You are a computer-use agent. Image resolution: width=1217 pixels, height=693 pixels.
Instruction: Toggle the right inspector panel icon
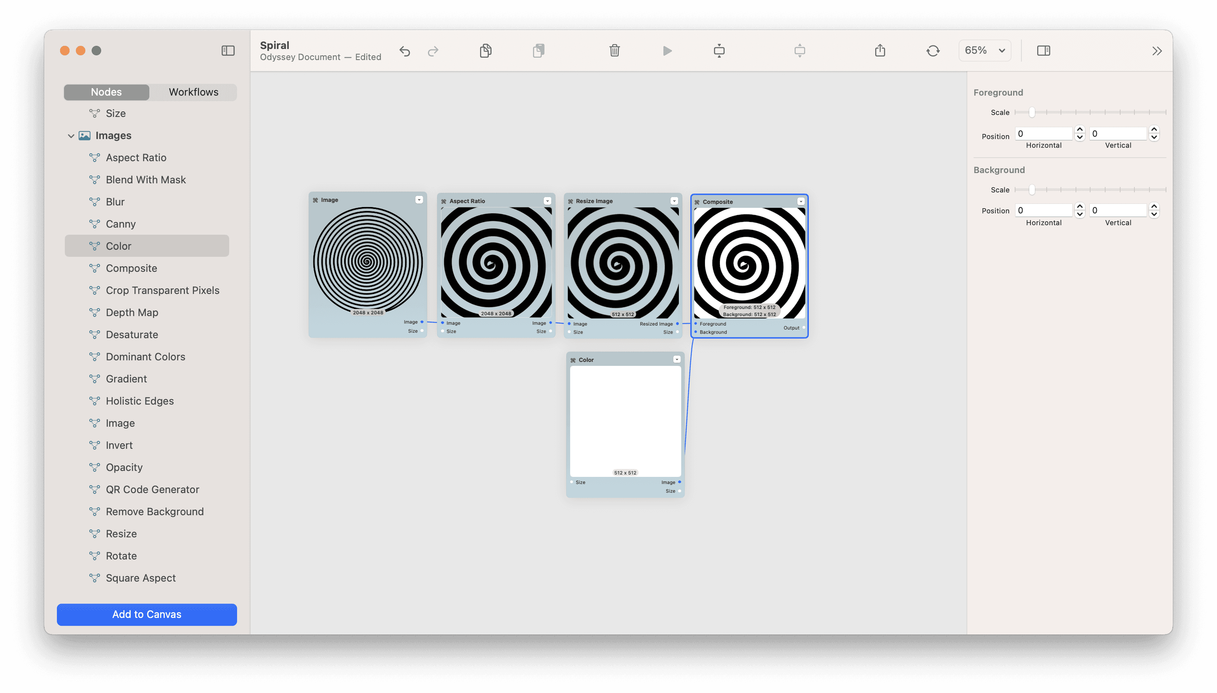[1043, 51]
